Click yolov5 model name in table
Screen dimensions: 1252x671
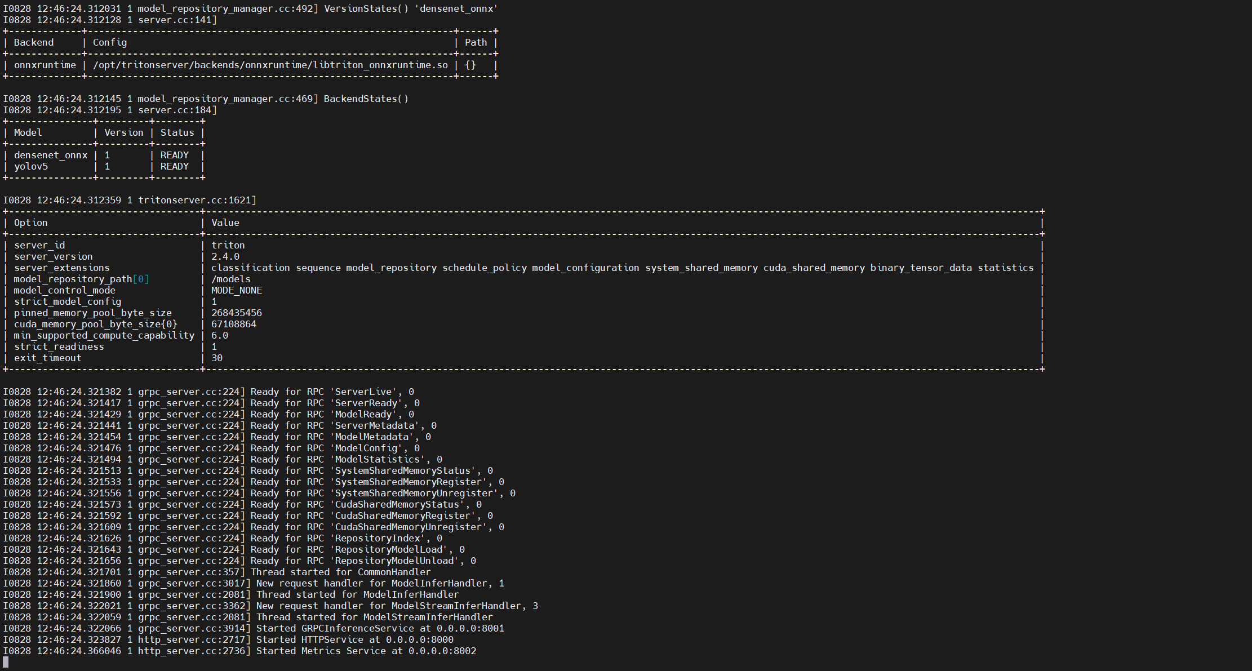coord(31,167)
